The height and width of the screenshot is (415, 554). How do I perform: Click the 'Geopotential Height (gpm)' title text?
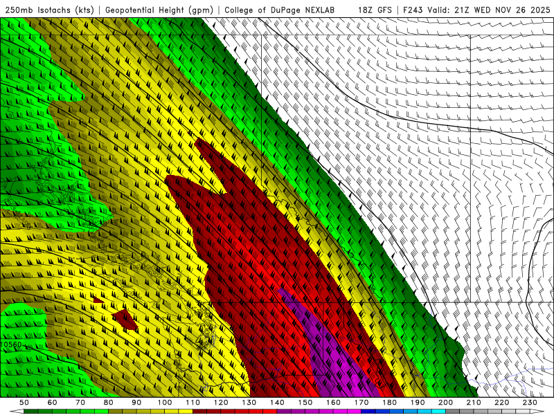click(159, 10)
